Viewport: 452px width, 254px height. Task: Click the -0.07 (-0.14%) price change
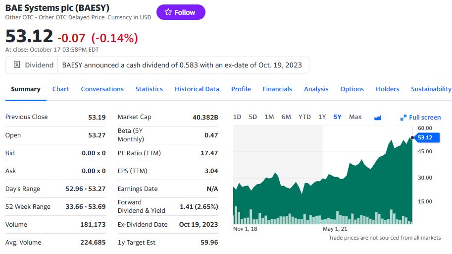coord(98,38)
